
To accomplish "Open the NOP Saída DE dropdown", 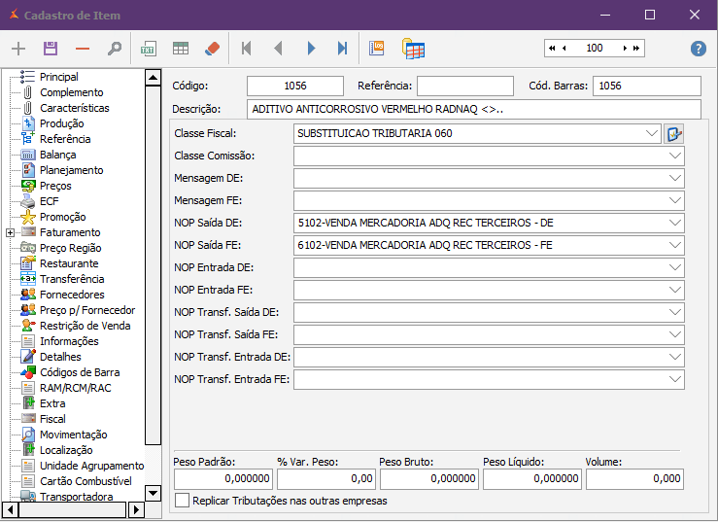I will coord(674,223).
